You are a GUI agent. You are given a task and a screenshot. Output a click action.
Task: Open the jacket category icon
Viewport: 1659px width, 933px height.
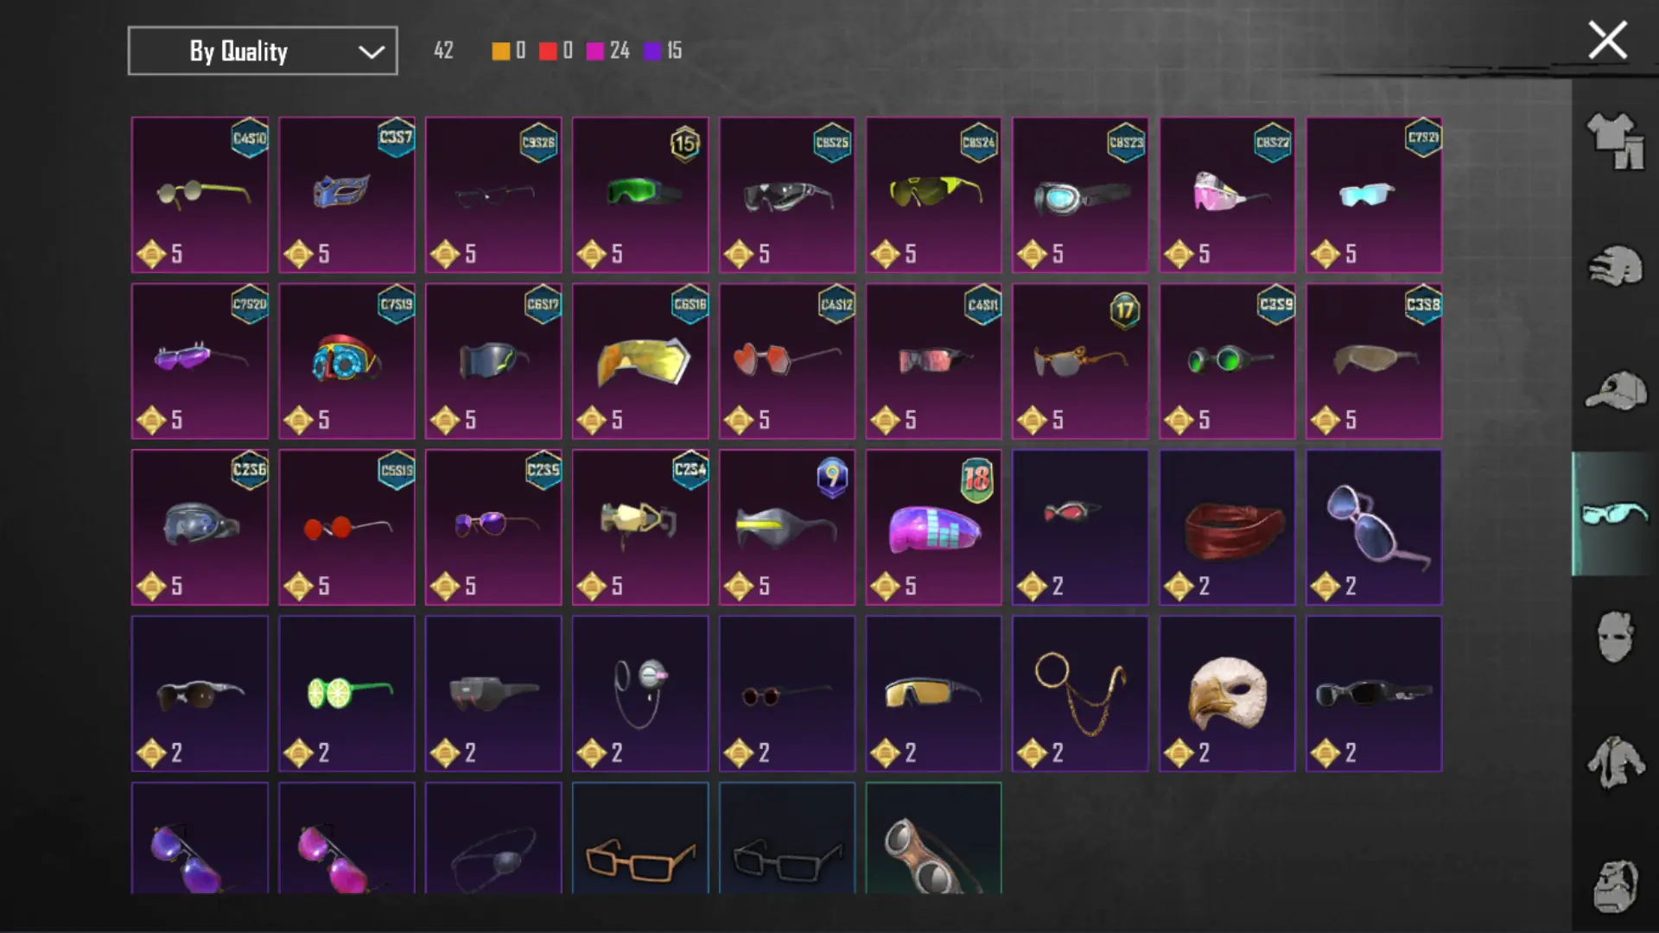point(1614,762)
